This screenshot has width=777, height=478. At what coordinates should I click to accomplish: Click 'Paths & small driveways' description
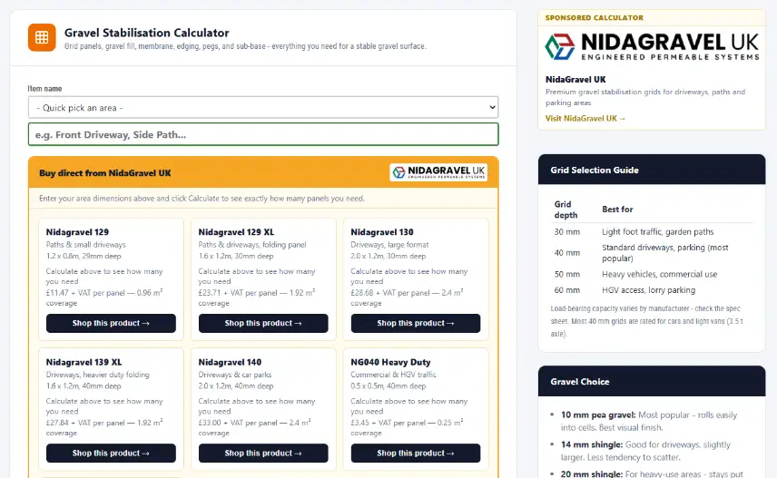pyautogui.click(x=85, y=245)
